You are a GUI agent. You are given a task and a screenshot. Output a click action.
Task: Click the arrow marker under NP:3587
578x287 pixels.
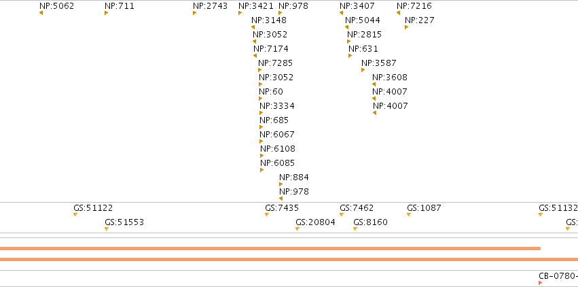click(363, 70)
